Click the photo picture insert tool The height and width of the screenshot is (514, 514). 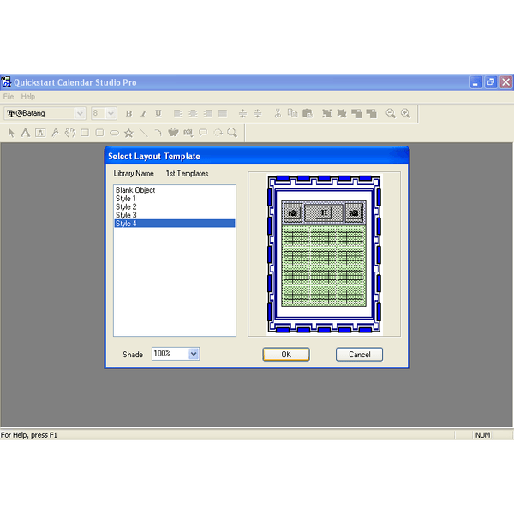[x=188, y=133]
